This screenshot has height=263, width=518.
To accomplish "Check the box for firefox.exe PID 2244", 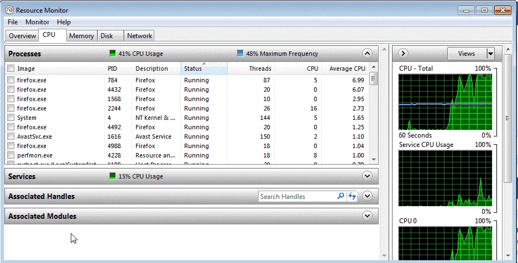I will 11,108.
